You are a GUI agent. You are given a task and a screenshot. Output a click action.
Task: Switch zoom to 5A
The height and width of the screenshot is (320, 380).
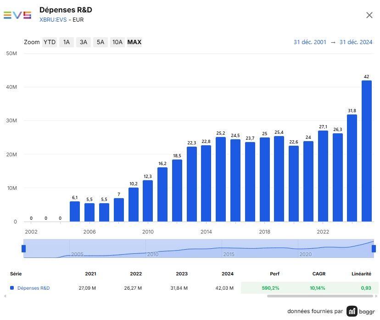point(101,42)
